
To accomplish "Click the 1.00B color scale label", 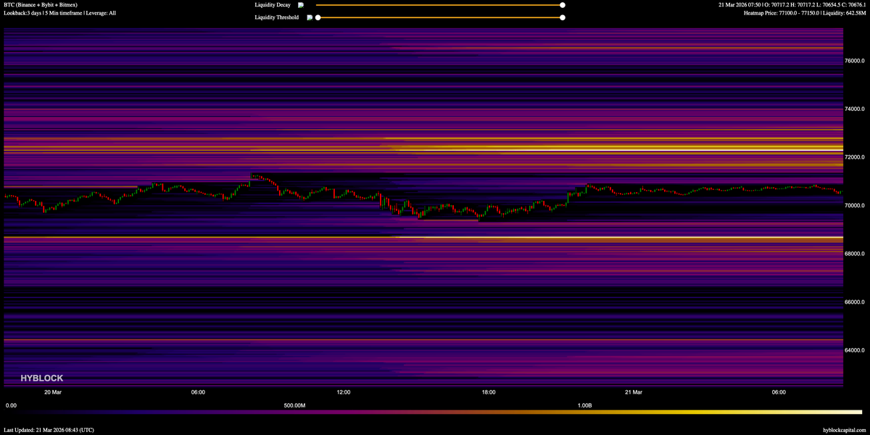I will [x=584, y=405].
